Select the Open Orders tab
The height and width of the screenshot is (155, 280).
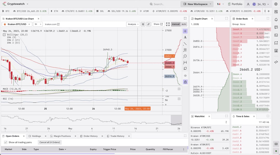coord(12,136)
